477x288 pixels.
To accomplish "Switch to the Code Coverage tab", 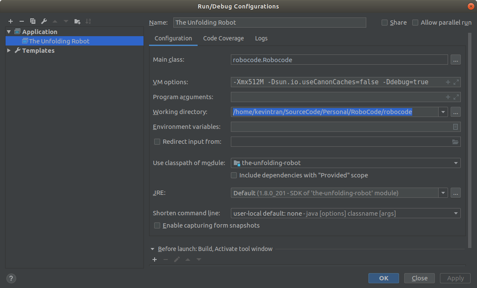I will [223, 38].
